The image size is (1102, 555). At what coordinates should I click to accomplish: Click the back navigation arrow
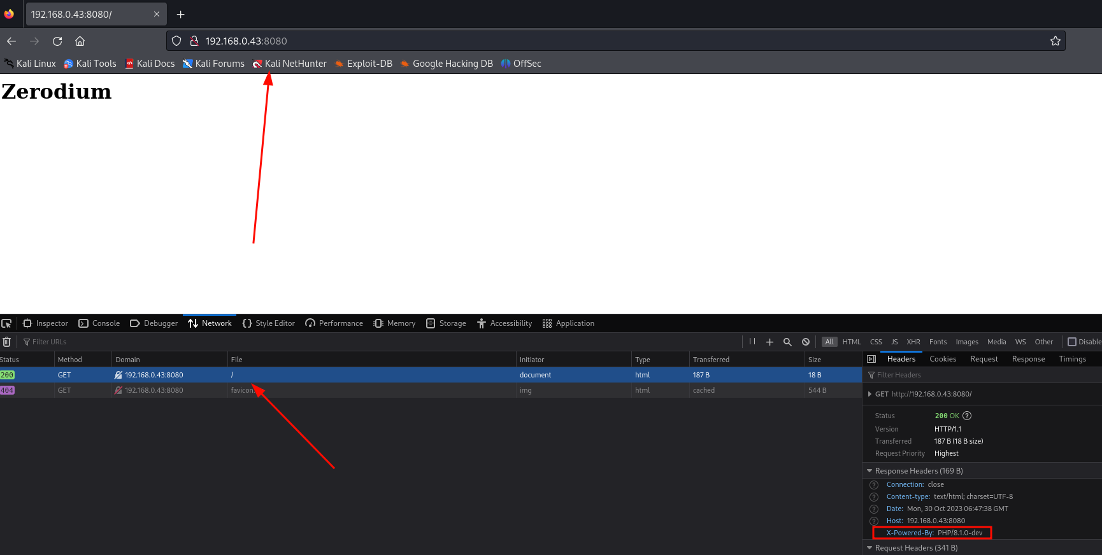tap(11, 41)
